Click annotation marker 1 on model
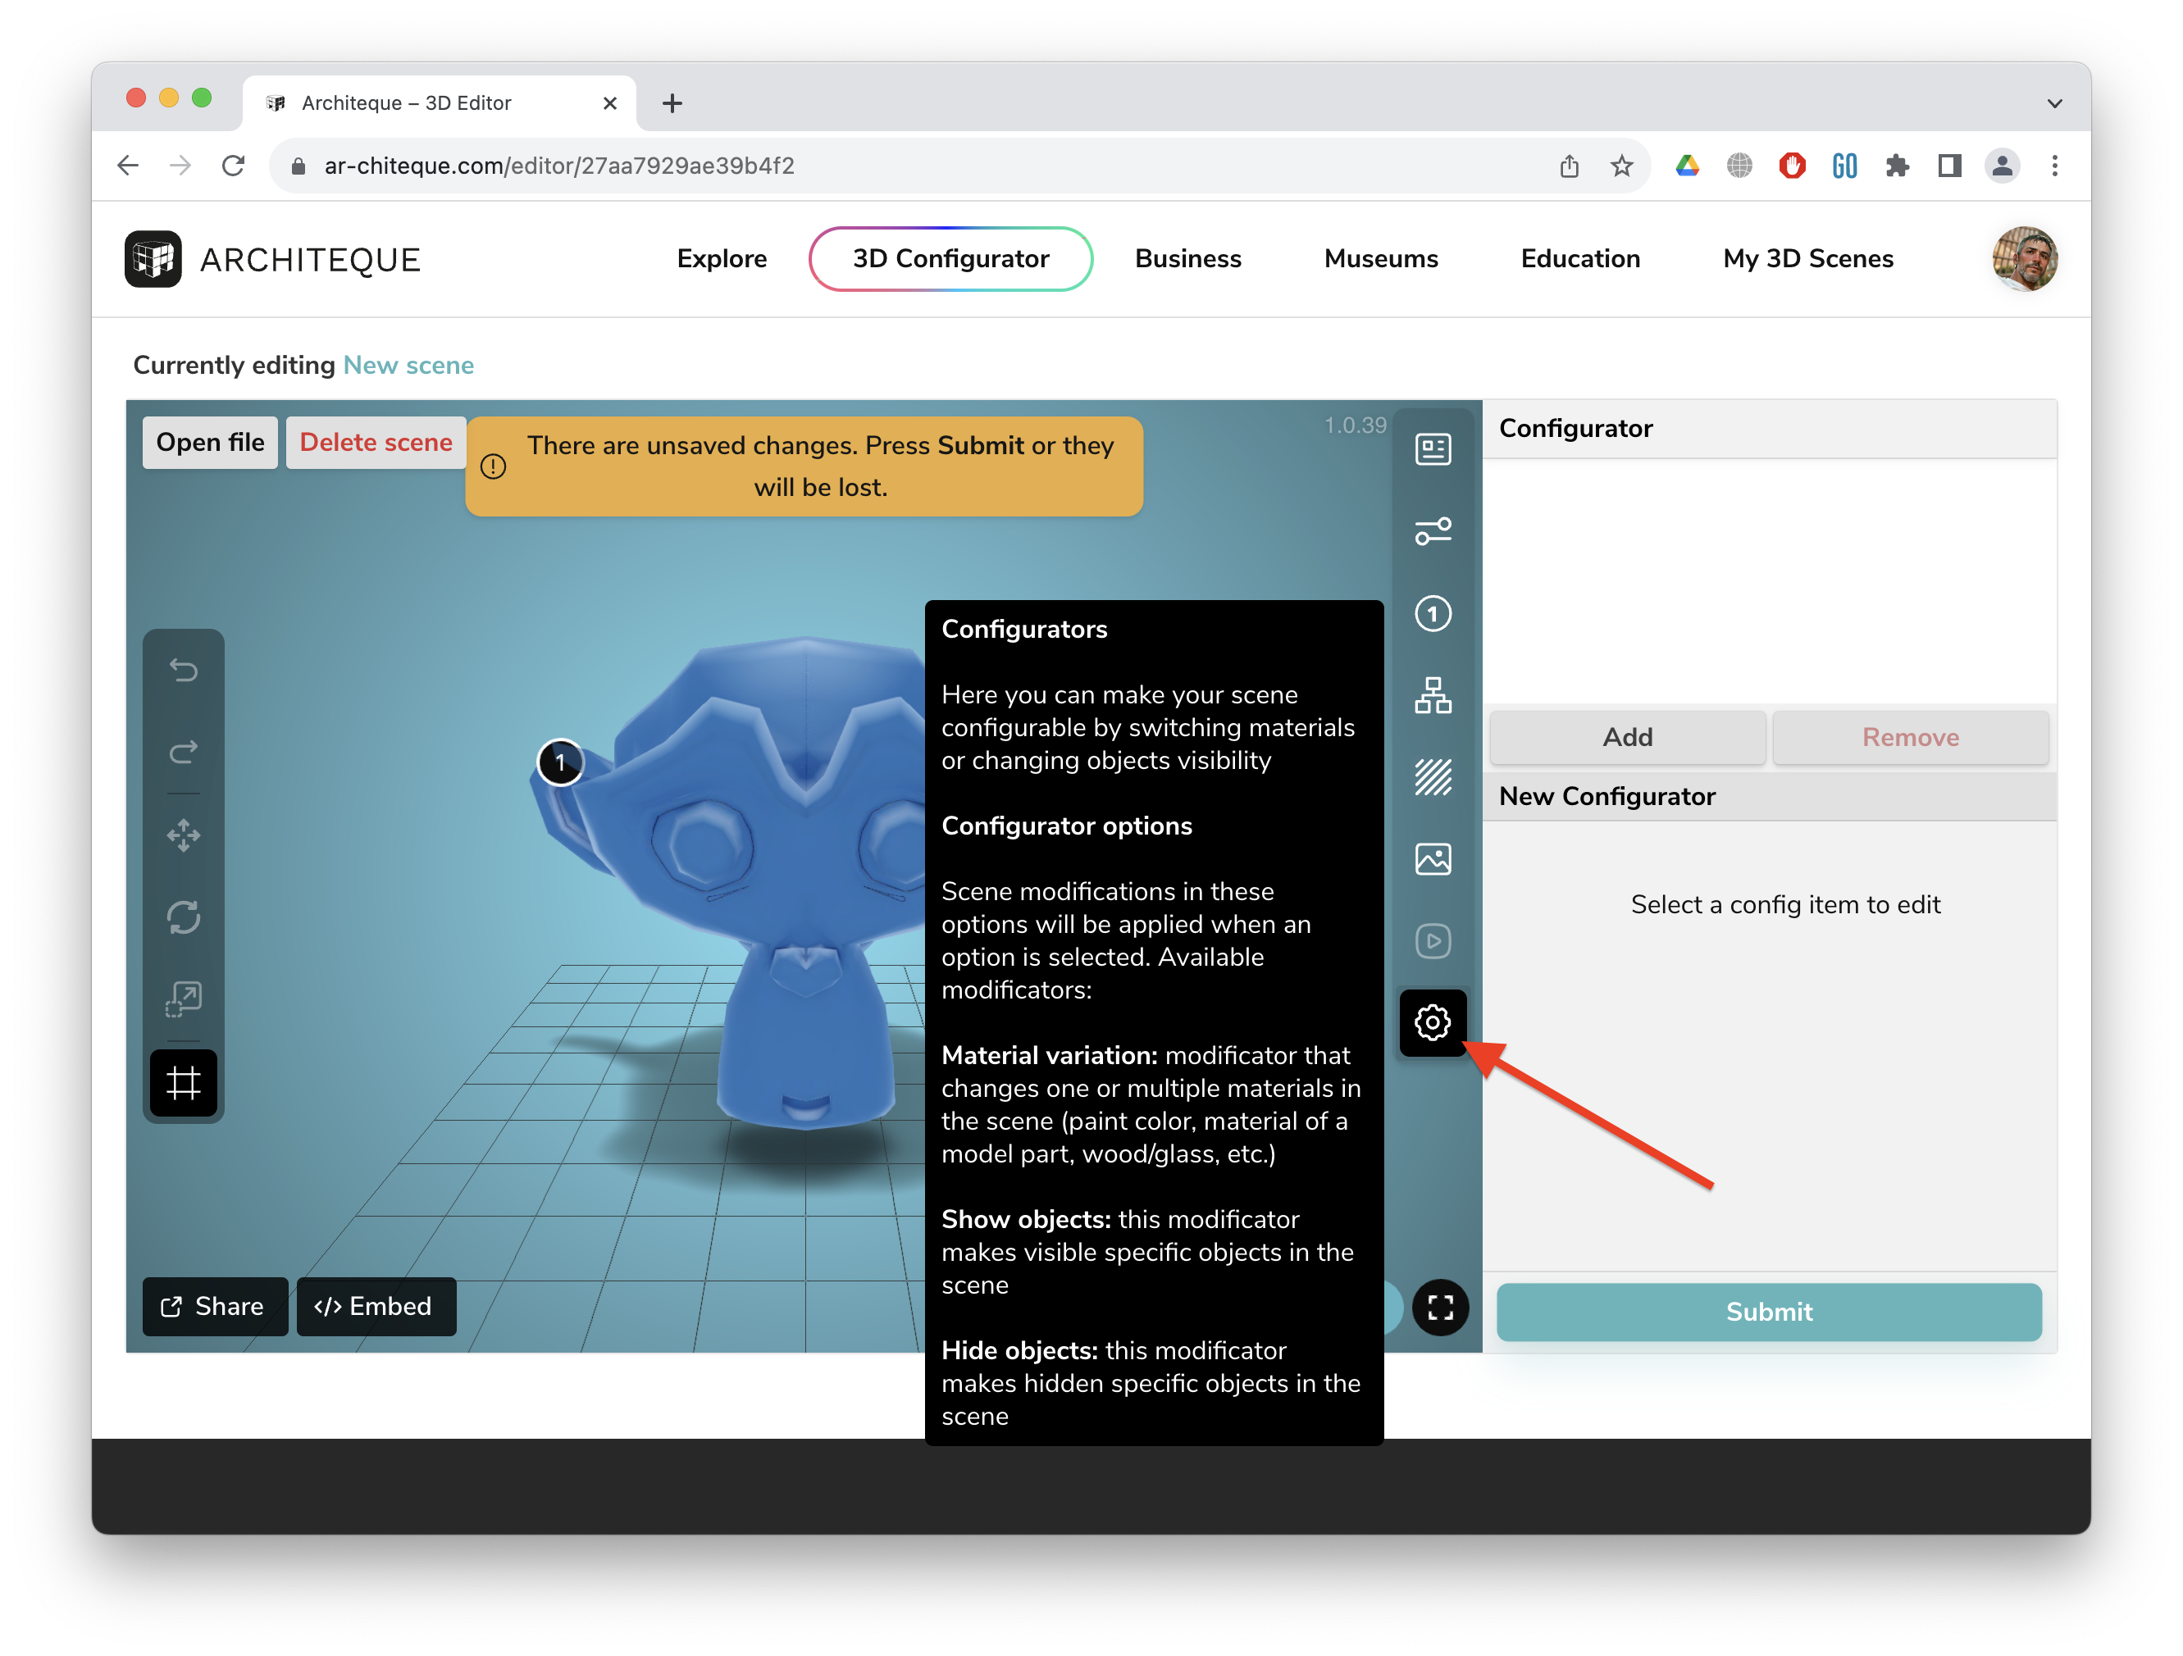This screenshot has width=2183, height=1656. coord(561,762)
